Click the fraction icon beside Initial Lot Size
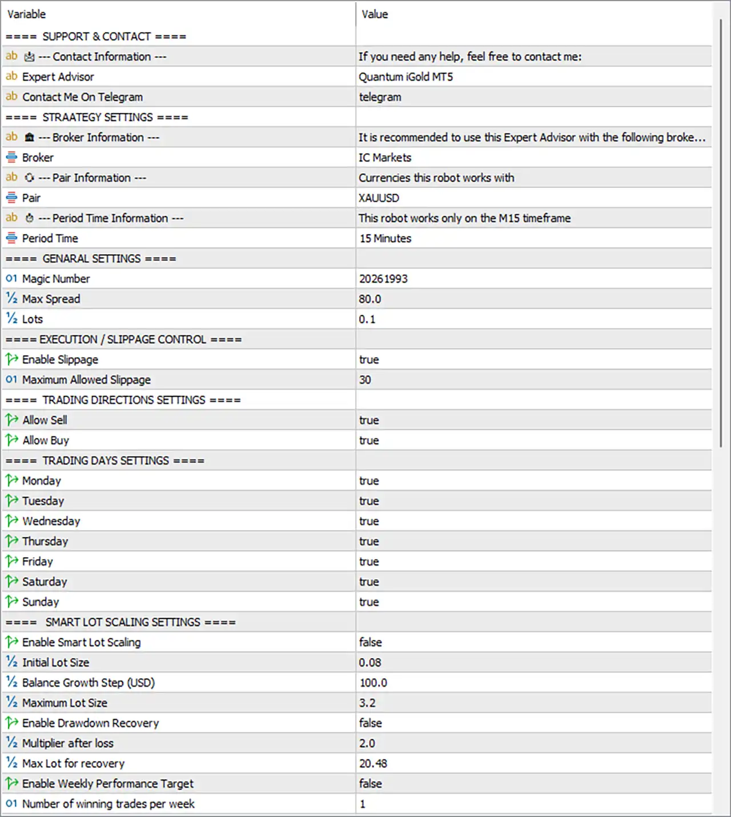The height and width of the screenshot is (817, 731). 11,662
